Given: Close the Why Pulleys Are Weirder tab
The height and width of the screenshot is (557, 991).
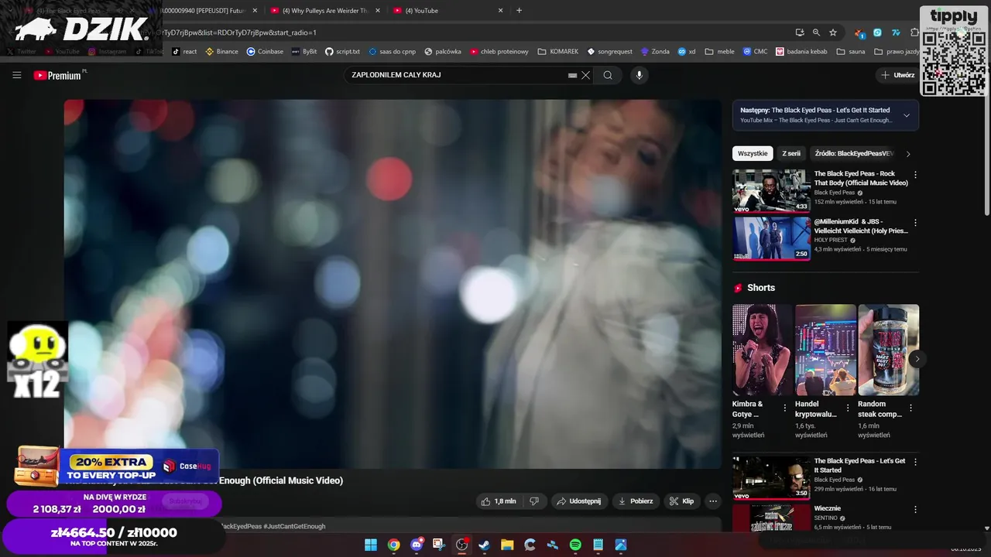Looking at the screenshot, I should [377, 10].
